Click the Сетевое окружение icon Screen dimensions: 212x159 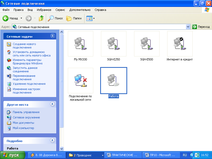click(x=9, y=117)
